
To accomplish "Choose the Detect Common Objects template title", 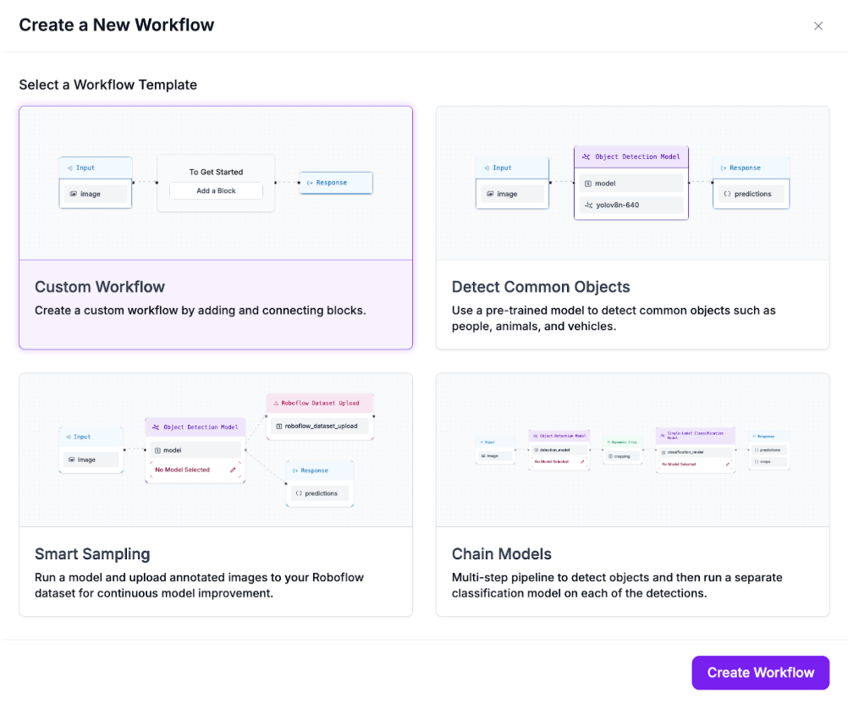I will click(x=541, y=287).
